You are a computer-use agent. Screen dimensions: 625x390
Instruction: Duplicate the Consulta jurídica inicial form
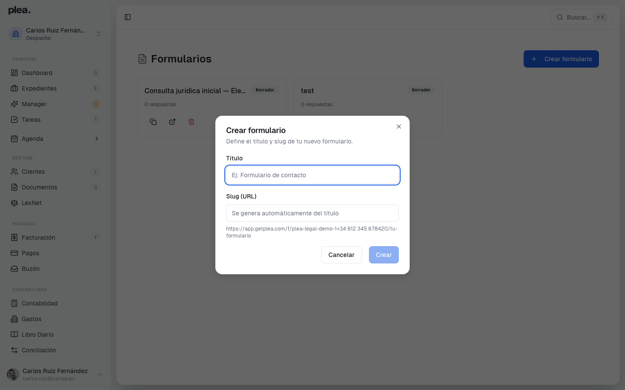coord(153,122)
